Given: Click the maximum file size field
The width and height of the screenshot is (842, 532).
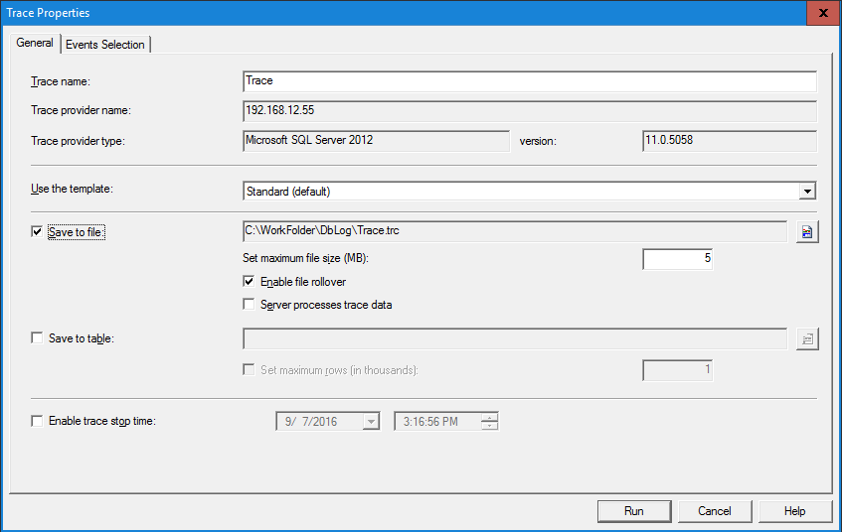Looking at the screenshot, I should pos(678,259).
